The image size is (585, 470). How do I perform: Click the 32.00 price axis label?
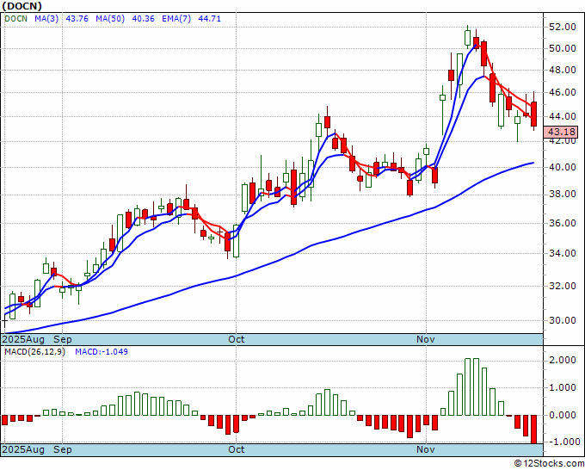pyautogui.click(x=563, y=286)
